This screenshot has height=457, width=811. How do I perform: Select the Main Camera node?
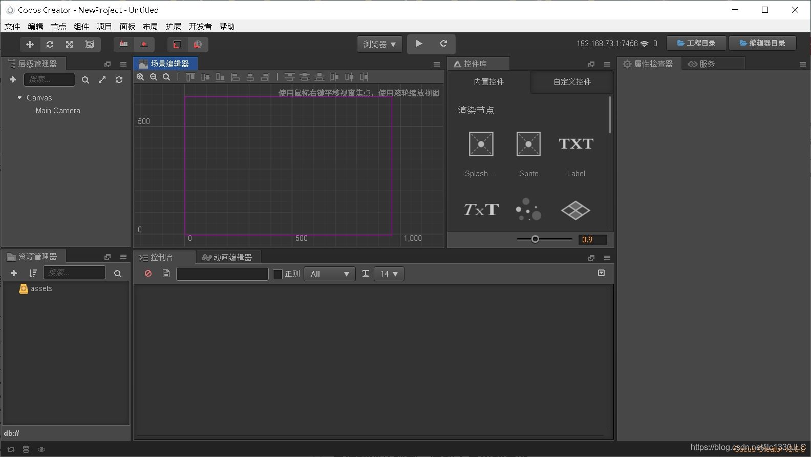[x=58, y=111]
